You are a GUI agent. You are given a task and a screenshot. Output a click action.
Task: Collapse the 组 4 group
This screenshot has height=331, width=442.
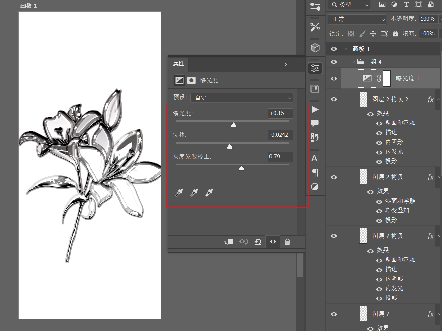click(353, 62)
